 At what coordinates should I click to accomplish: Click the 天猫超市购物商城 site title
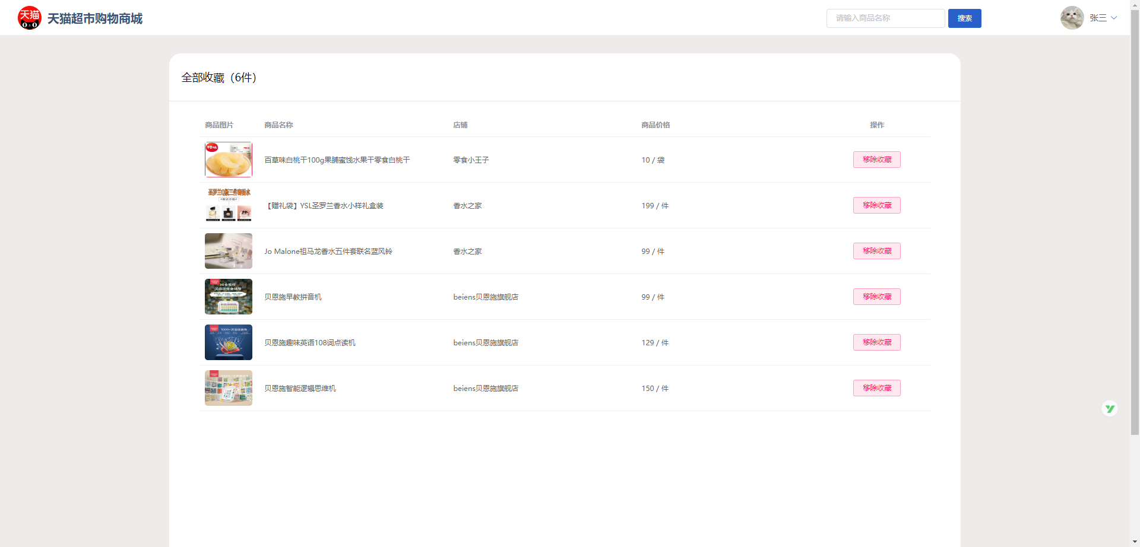coord(95,18)
